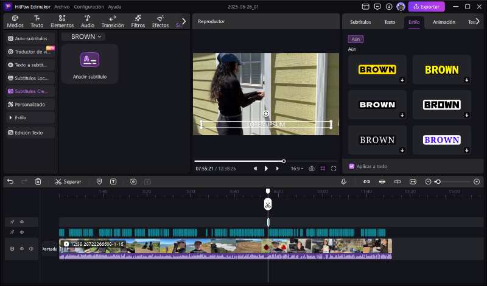Screen dimensions: 487x286
Task: Open the 16:9 aspect ratio dropdown
Action: [296, 169]
